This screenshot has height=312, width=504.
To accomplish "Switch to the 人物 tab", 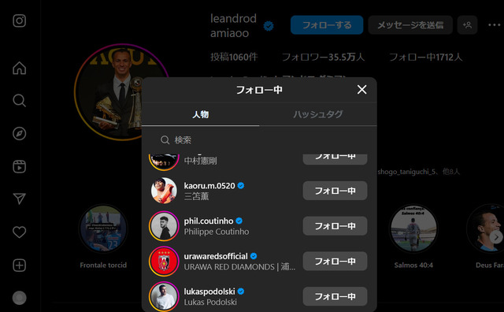I will [x=201, y=114].
